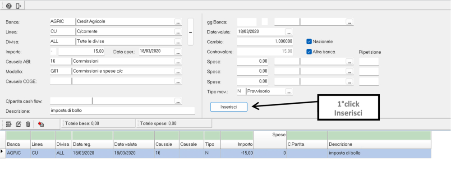
Task: Open lookup button for Causale ABI Commissioni
Action: (x=178, y=61)
